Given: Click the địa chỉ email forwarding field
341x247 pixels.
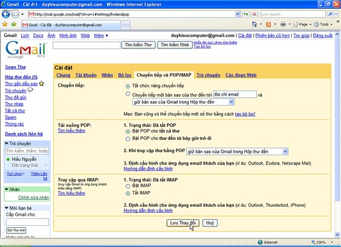Looking at the screenshot, I should tap(235, 94).
